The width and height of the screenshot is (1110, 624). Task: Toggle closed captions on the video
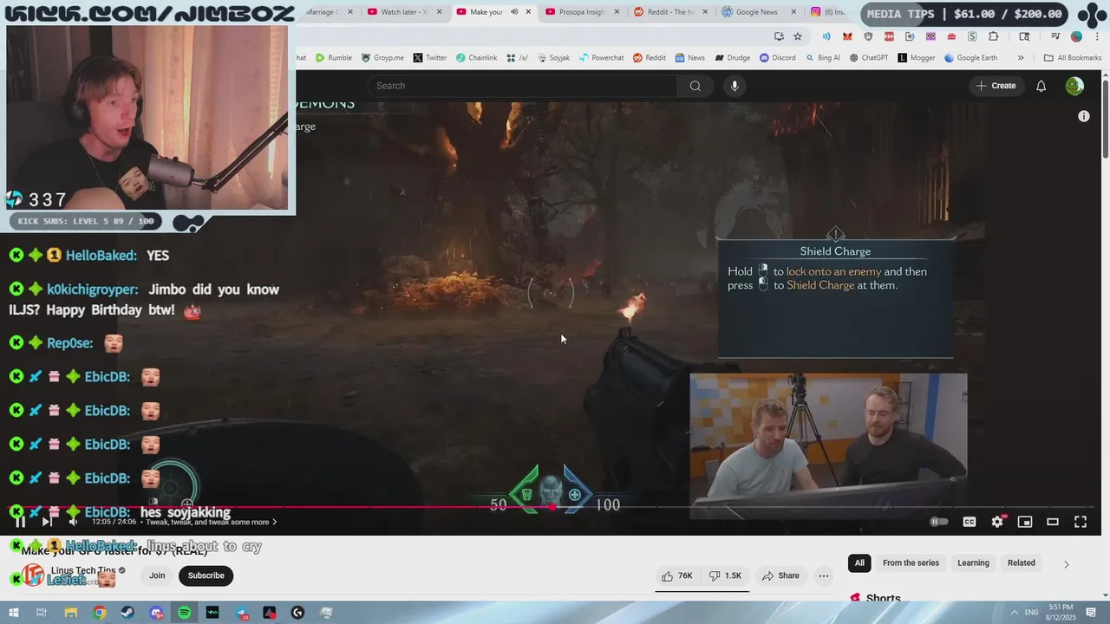pos(970,522)
